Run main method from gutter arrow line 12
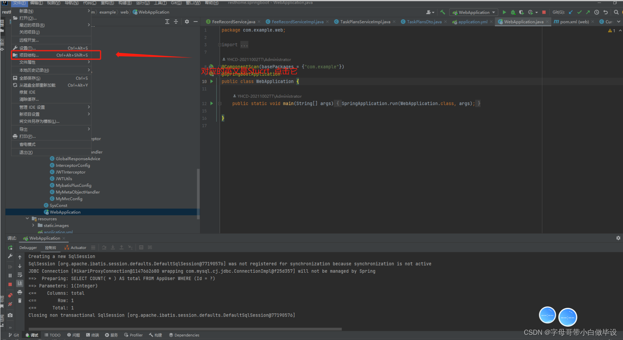The width and height of the screenshot is (623, 340). pos(211,103)
